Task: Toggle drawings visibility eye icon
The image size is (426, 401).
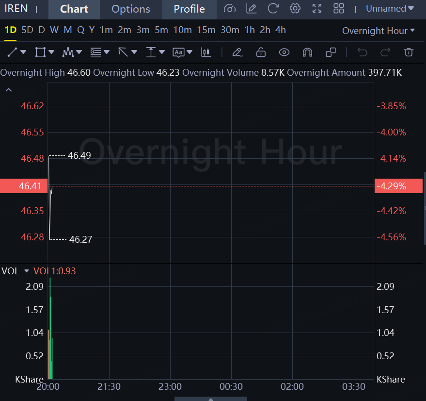Action: point(284,52)
